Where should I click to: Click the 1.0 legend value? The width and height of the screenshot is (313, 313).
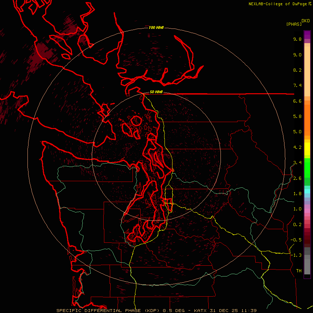(297, 209)
